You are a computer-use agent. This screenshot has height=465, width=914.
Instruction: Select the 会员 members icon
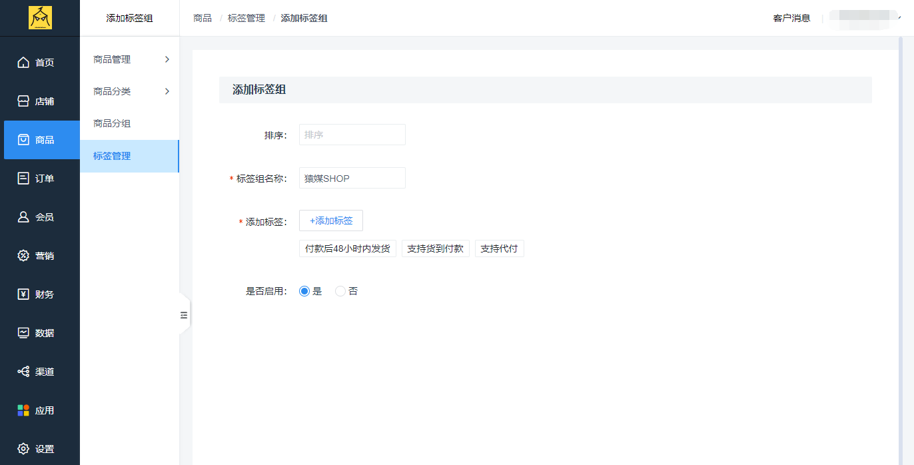coord(40,217)
